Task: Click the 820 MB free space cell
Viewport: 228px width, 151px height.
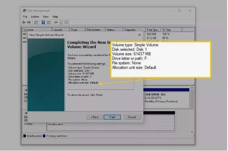Action: point(151,34)
